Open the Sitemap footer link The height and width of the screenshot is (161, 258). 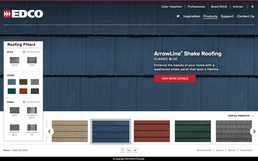231,150
